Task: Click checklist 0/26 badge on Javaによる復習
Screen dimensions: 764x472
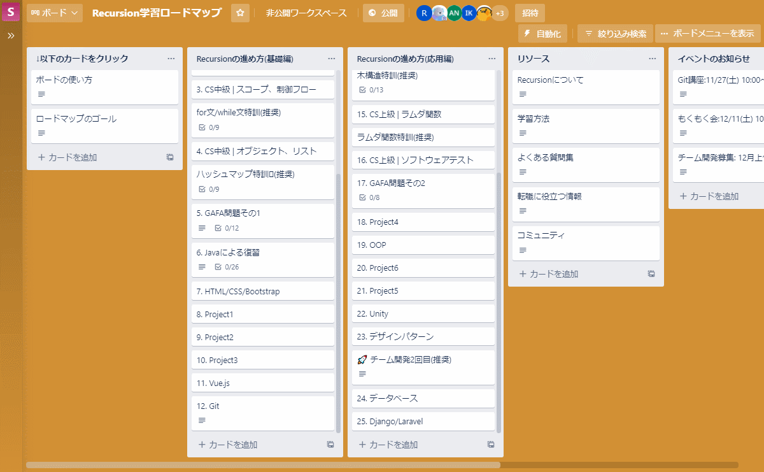Action: (227, 267)
